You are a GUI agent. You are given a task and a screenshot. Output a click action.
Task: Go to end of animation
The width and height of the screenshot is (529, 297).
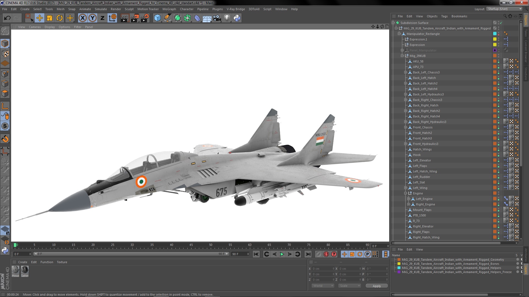coord(308,254)
